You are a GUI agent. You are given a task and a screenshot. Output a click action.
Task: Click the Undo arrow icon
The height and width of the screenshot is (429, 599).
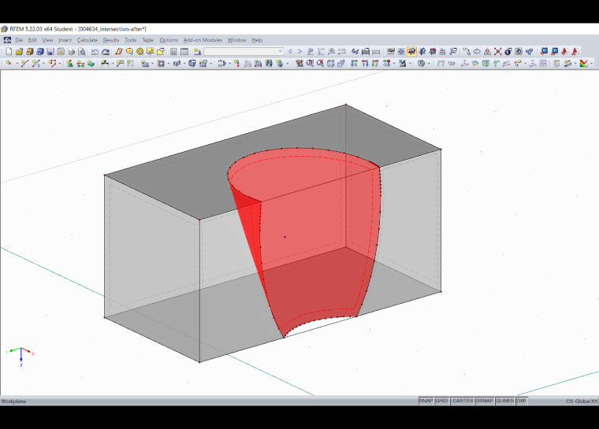(x=95, y=51)
